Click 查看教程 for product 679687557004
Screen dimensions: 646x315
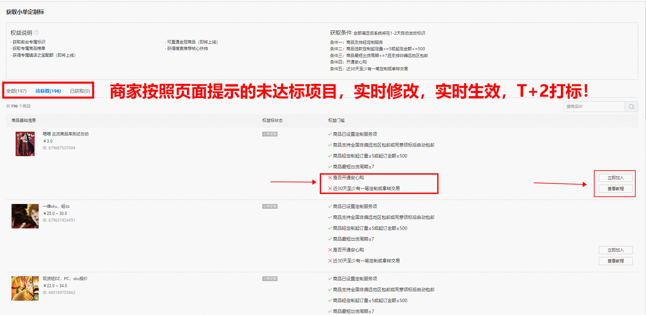pos(615,188)
